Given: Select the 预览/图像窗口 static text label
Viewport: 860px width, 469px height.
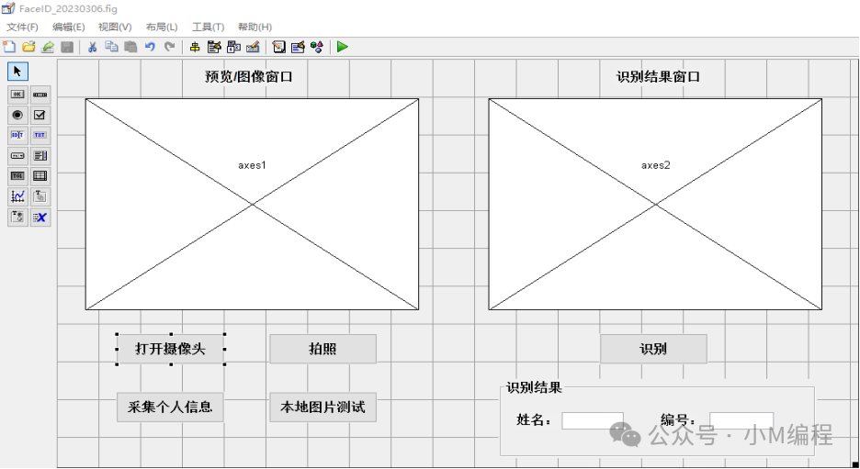Looking at the screenshot, I should pos(249,77).
